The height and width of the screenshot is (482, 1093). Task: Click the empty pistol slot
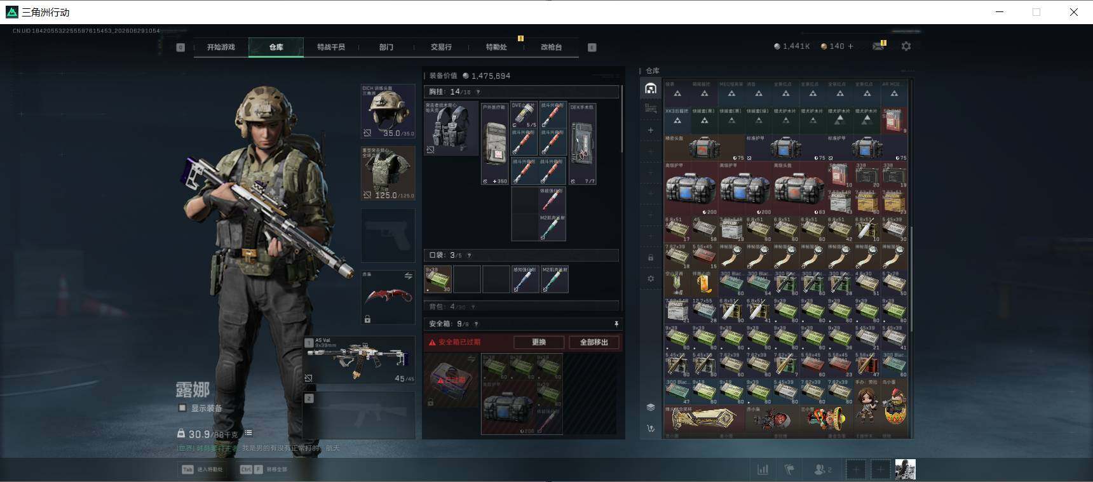tap(388, 236)
